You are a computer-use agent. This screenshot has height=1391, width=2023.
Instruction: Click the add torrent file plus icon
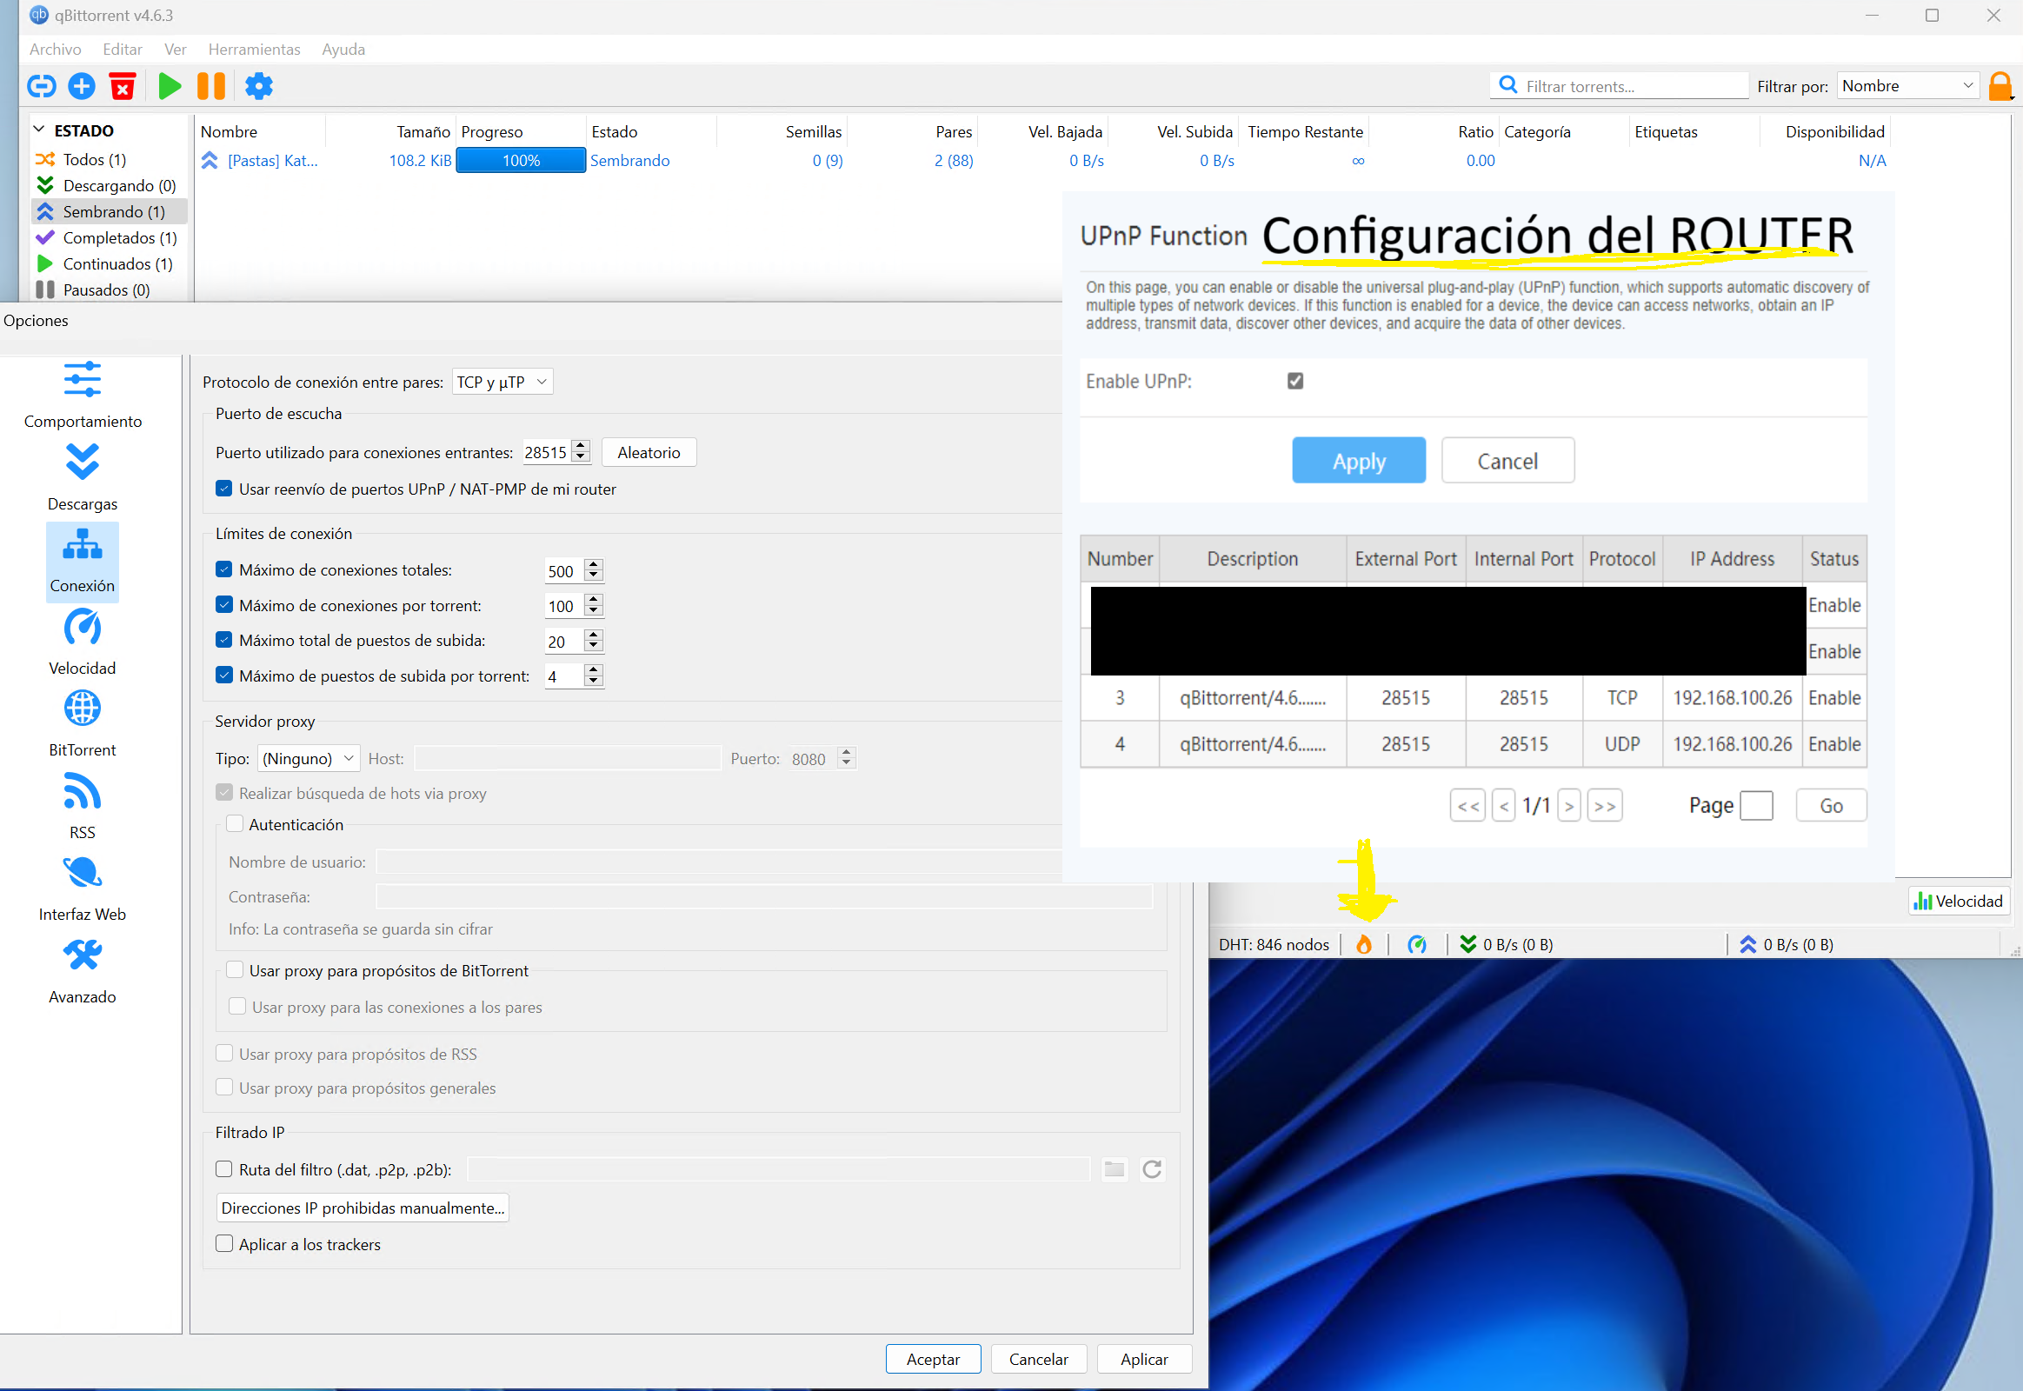(x=82, y=86)
